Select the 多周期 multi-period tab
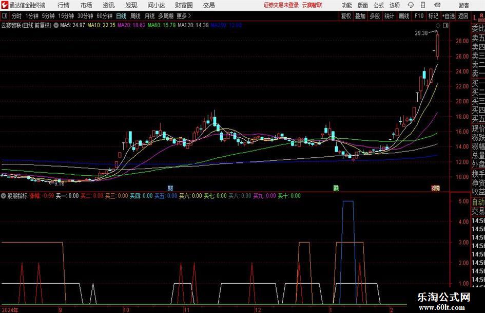Viewport: 485px width, 313px height. click(x=166, y=16)
